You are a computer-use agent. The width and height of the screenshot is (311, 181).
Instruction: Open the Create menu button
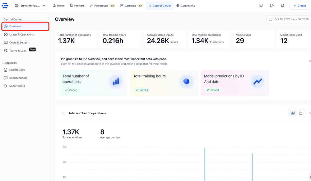pyautogui.click(x=299, y=6)
